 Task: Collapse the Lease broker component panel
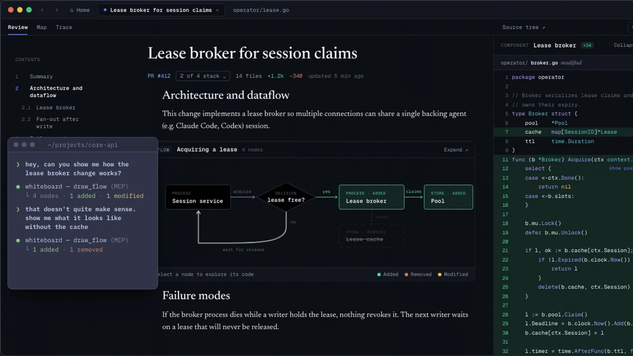(x=623, y=45)
